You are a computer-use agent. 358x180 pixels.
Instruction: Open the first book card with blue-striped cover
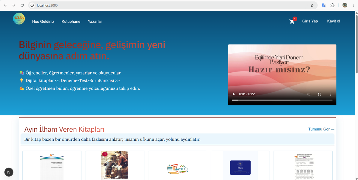[x=52, y=165]
